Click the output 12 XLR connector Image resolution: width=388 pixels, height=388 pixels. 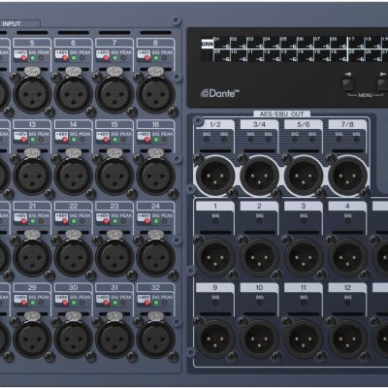coord(347,339)
